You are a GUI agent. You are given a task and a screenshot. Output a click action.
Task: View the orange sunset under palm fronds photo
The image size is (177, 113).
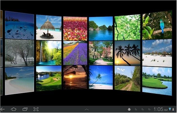[75, 77]
